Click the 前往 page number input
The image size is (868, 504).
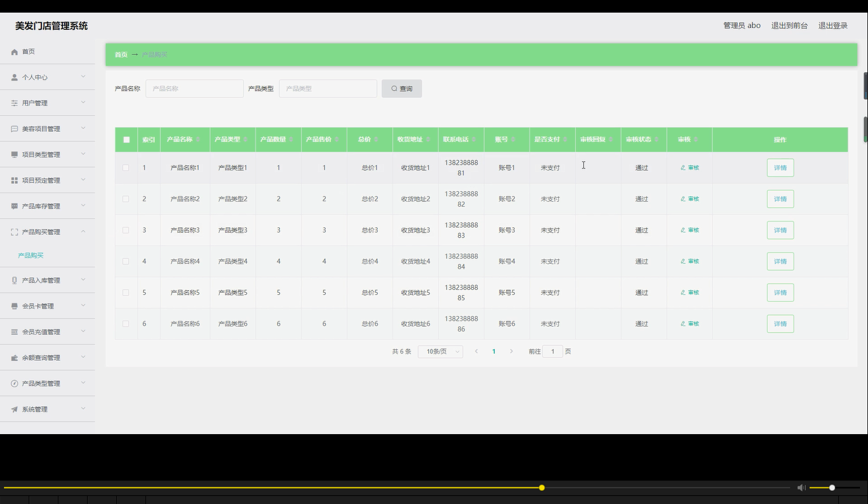coord(553,352)
